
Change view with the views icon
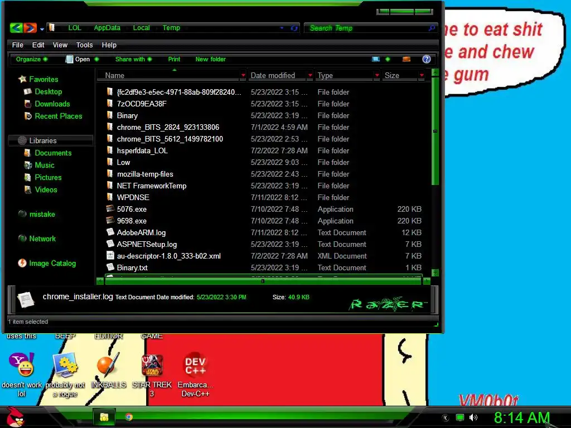pyautogui.click(x=376, y=59)
